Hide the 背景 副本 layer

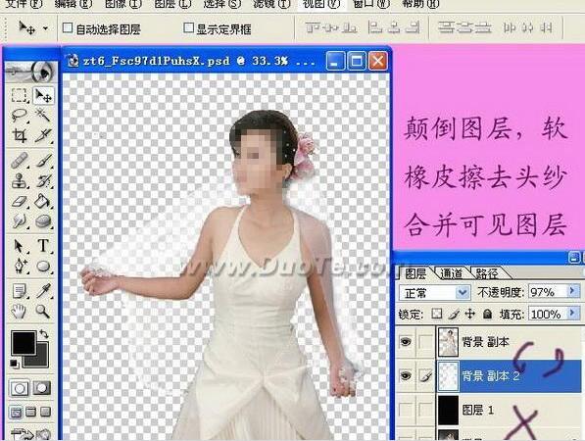click(406, 341)
